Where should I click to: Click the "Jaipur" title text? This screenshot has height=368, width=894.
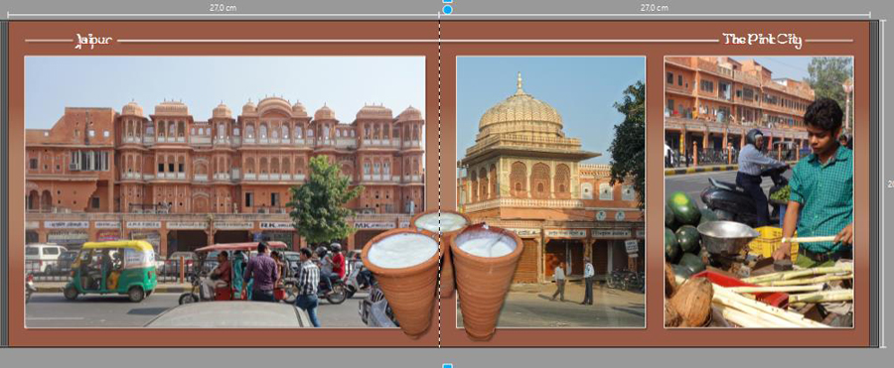94,40
